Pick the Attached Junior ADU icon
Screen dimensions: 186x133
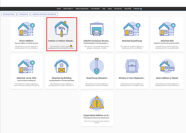click(26, 66)
